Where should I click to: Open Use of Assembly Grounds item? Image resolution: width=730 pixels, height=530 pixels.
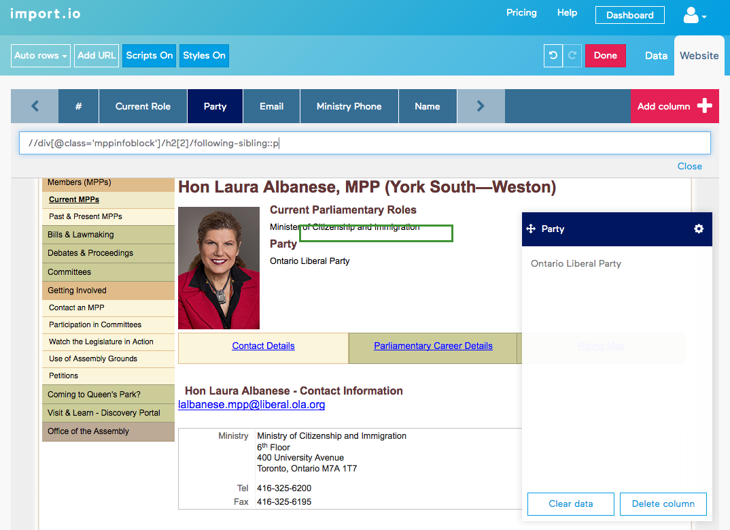pyautogui.click(x=108, y=359)
